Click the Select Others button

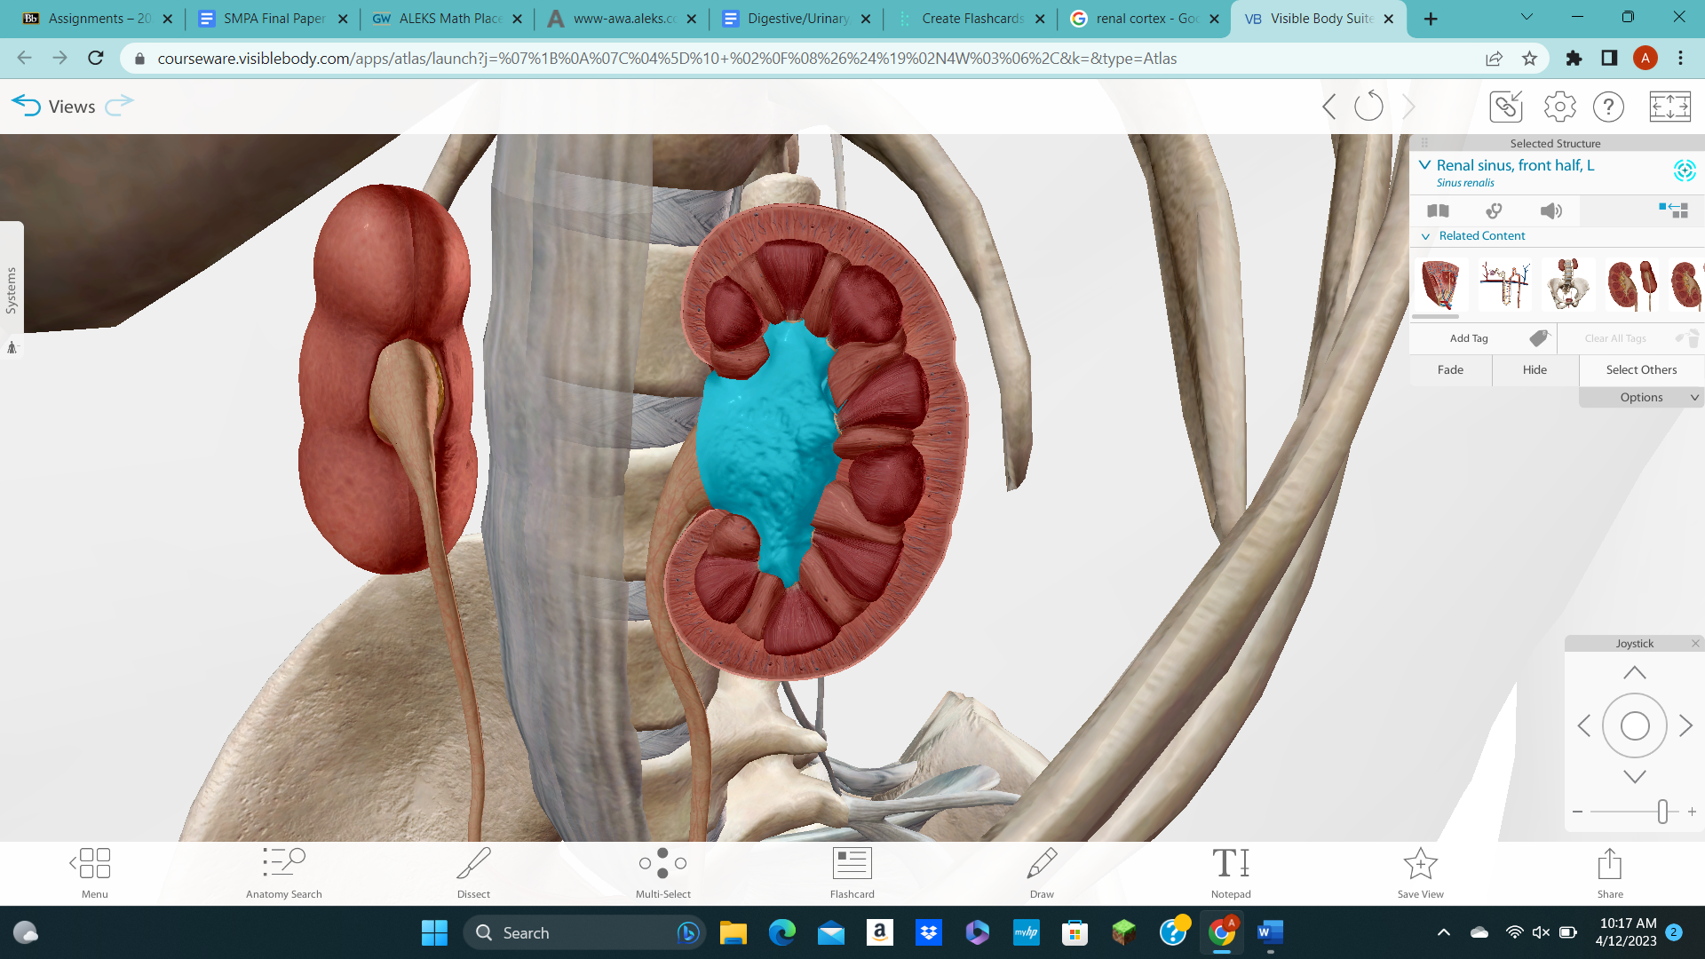pyautogui.click(x=1641, y=369)
